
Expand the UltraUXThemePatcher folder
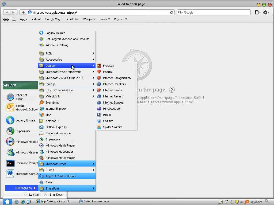(67, 90)
